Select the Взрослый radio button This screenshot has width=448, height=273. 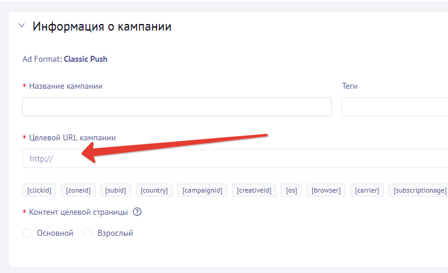coord(88,233)
